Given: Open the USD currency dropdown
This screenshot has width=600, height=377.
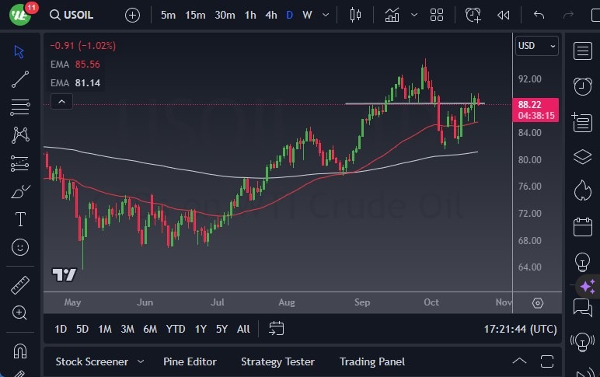Looking at the screenshot, I should click(536, 46).
